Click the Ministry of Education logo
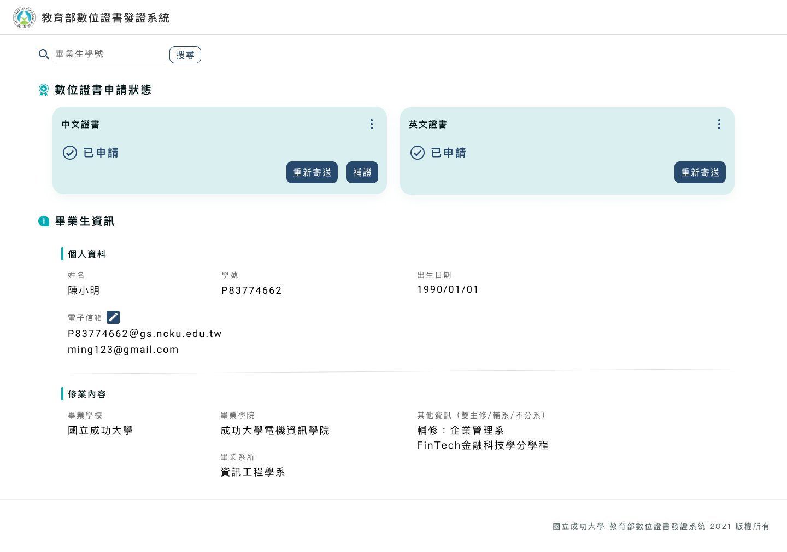The image size is (787, 552). 24,17
